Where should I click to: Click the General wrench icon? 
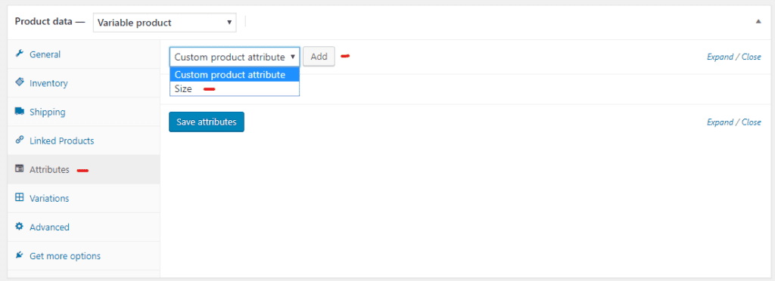(19, 54)
